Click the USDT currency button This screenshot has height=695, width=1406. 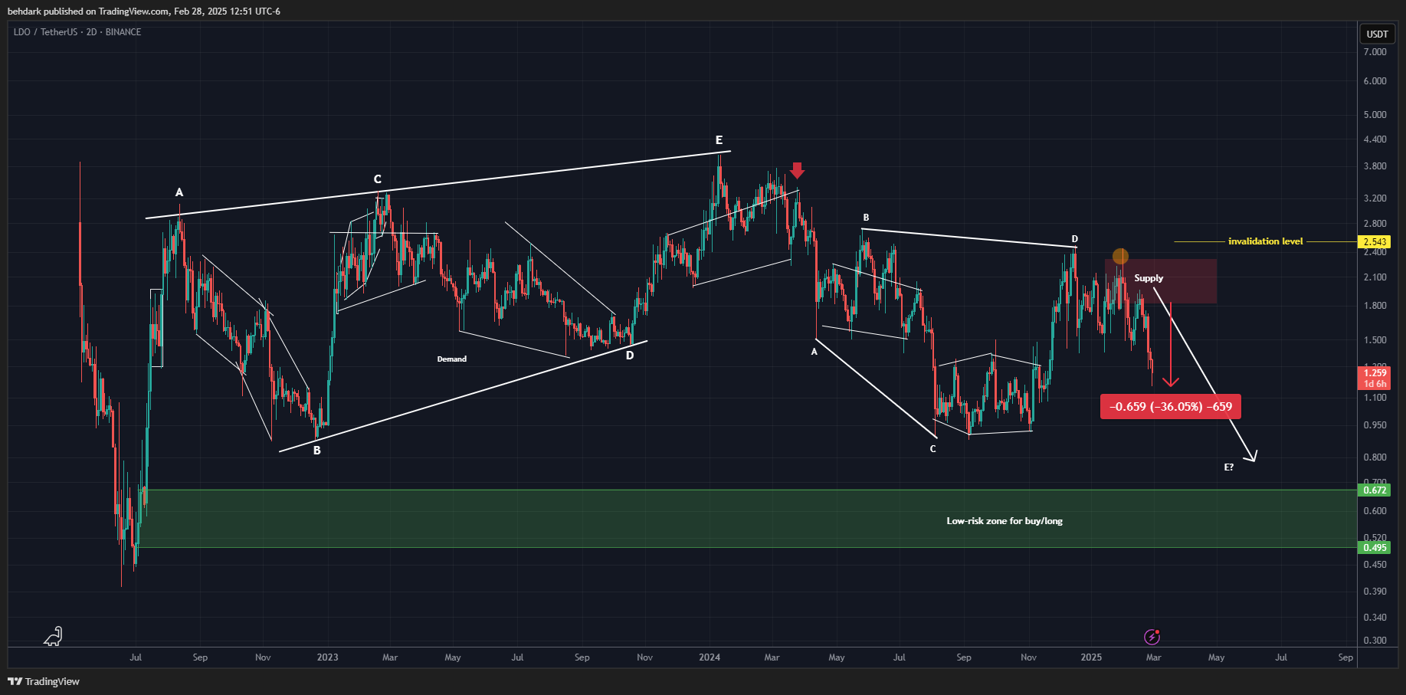tap(1377, 34)
